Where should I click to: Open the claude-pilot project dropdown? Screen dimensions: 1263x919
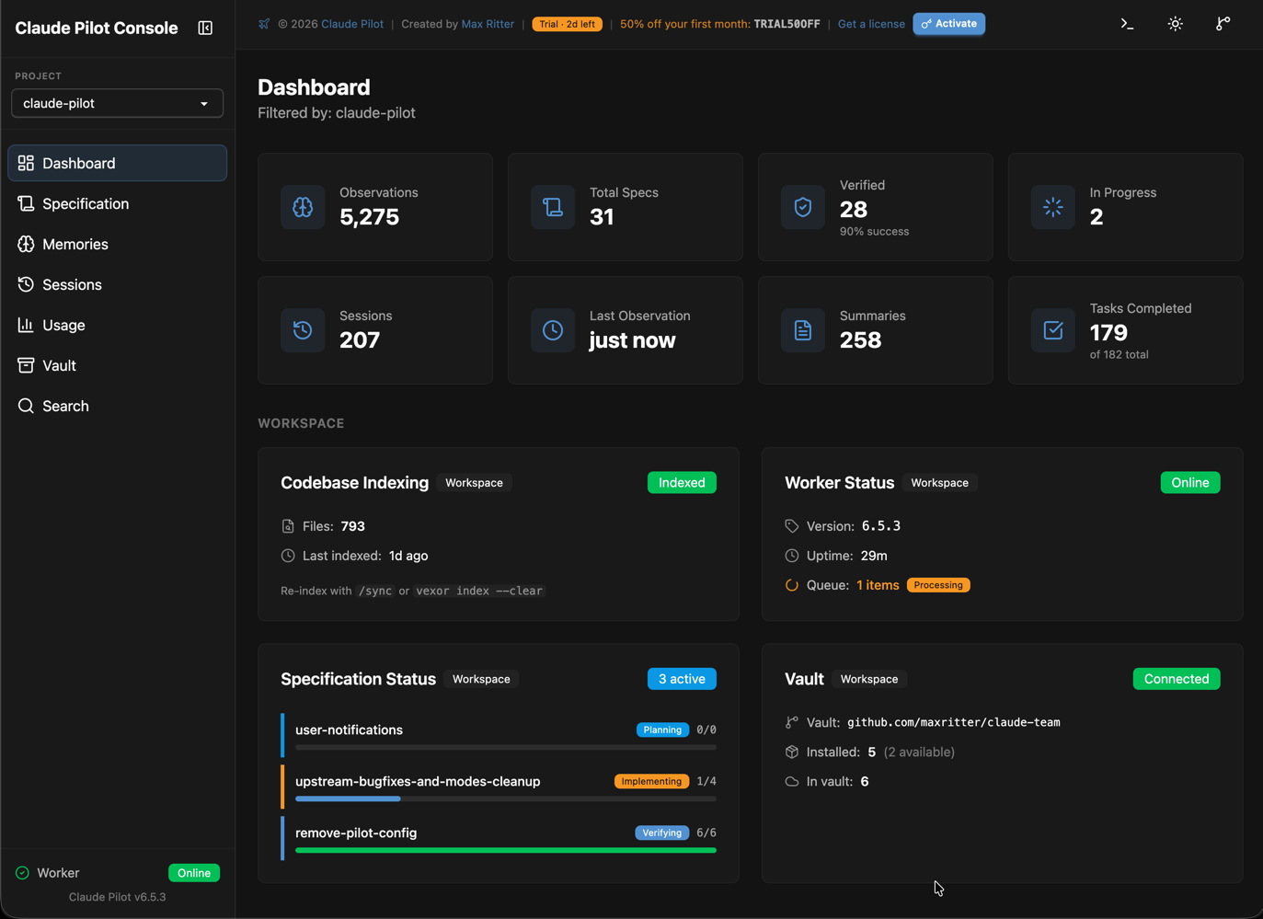(x=117, y=103)
